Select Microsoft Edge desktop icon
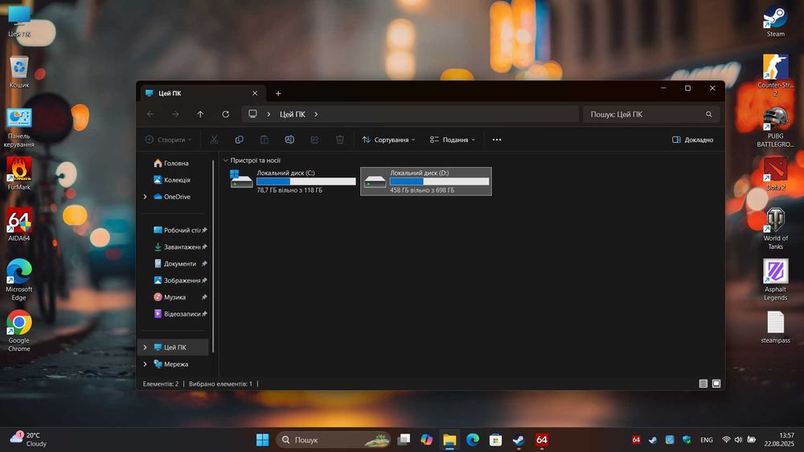Image resolution: width=804 pixels, height=452 pixels. (19, 279)
